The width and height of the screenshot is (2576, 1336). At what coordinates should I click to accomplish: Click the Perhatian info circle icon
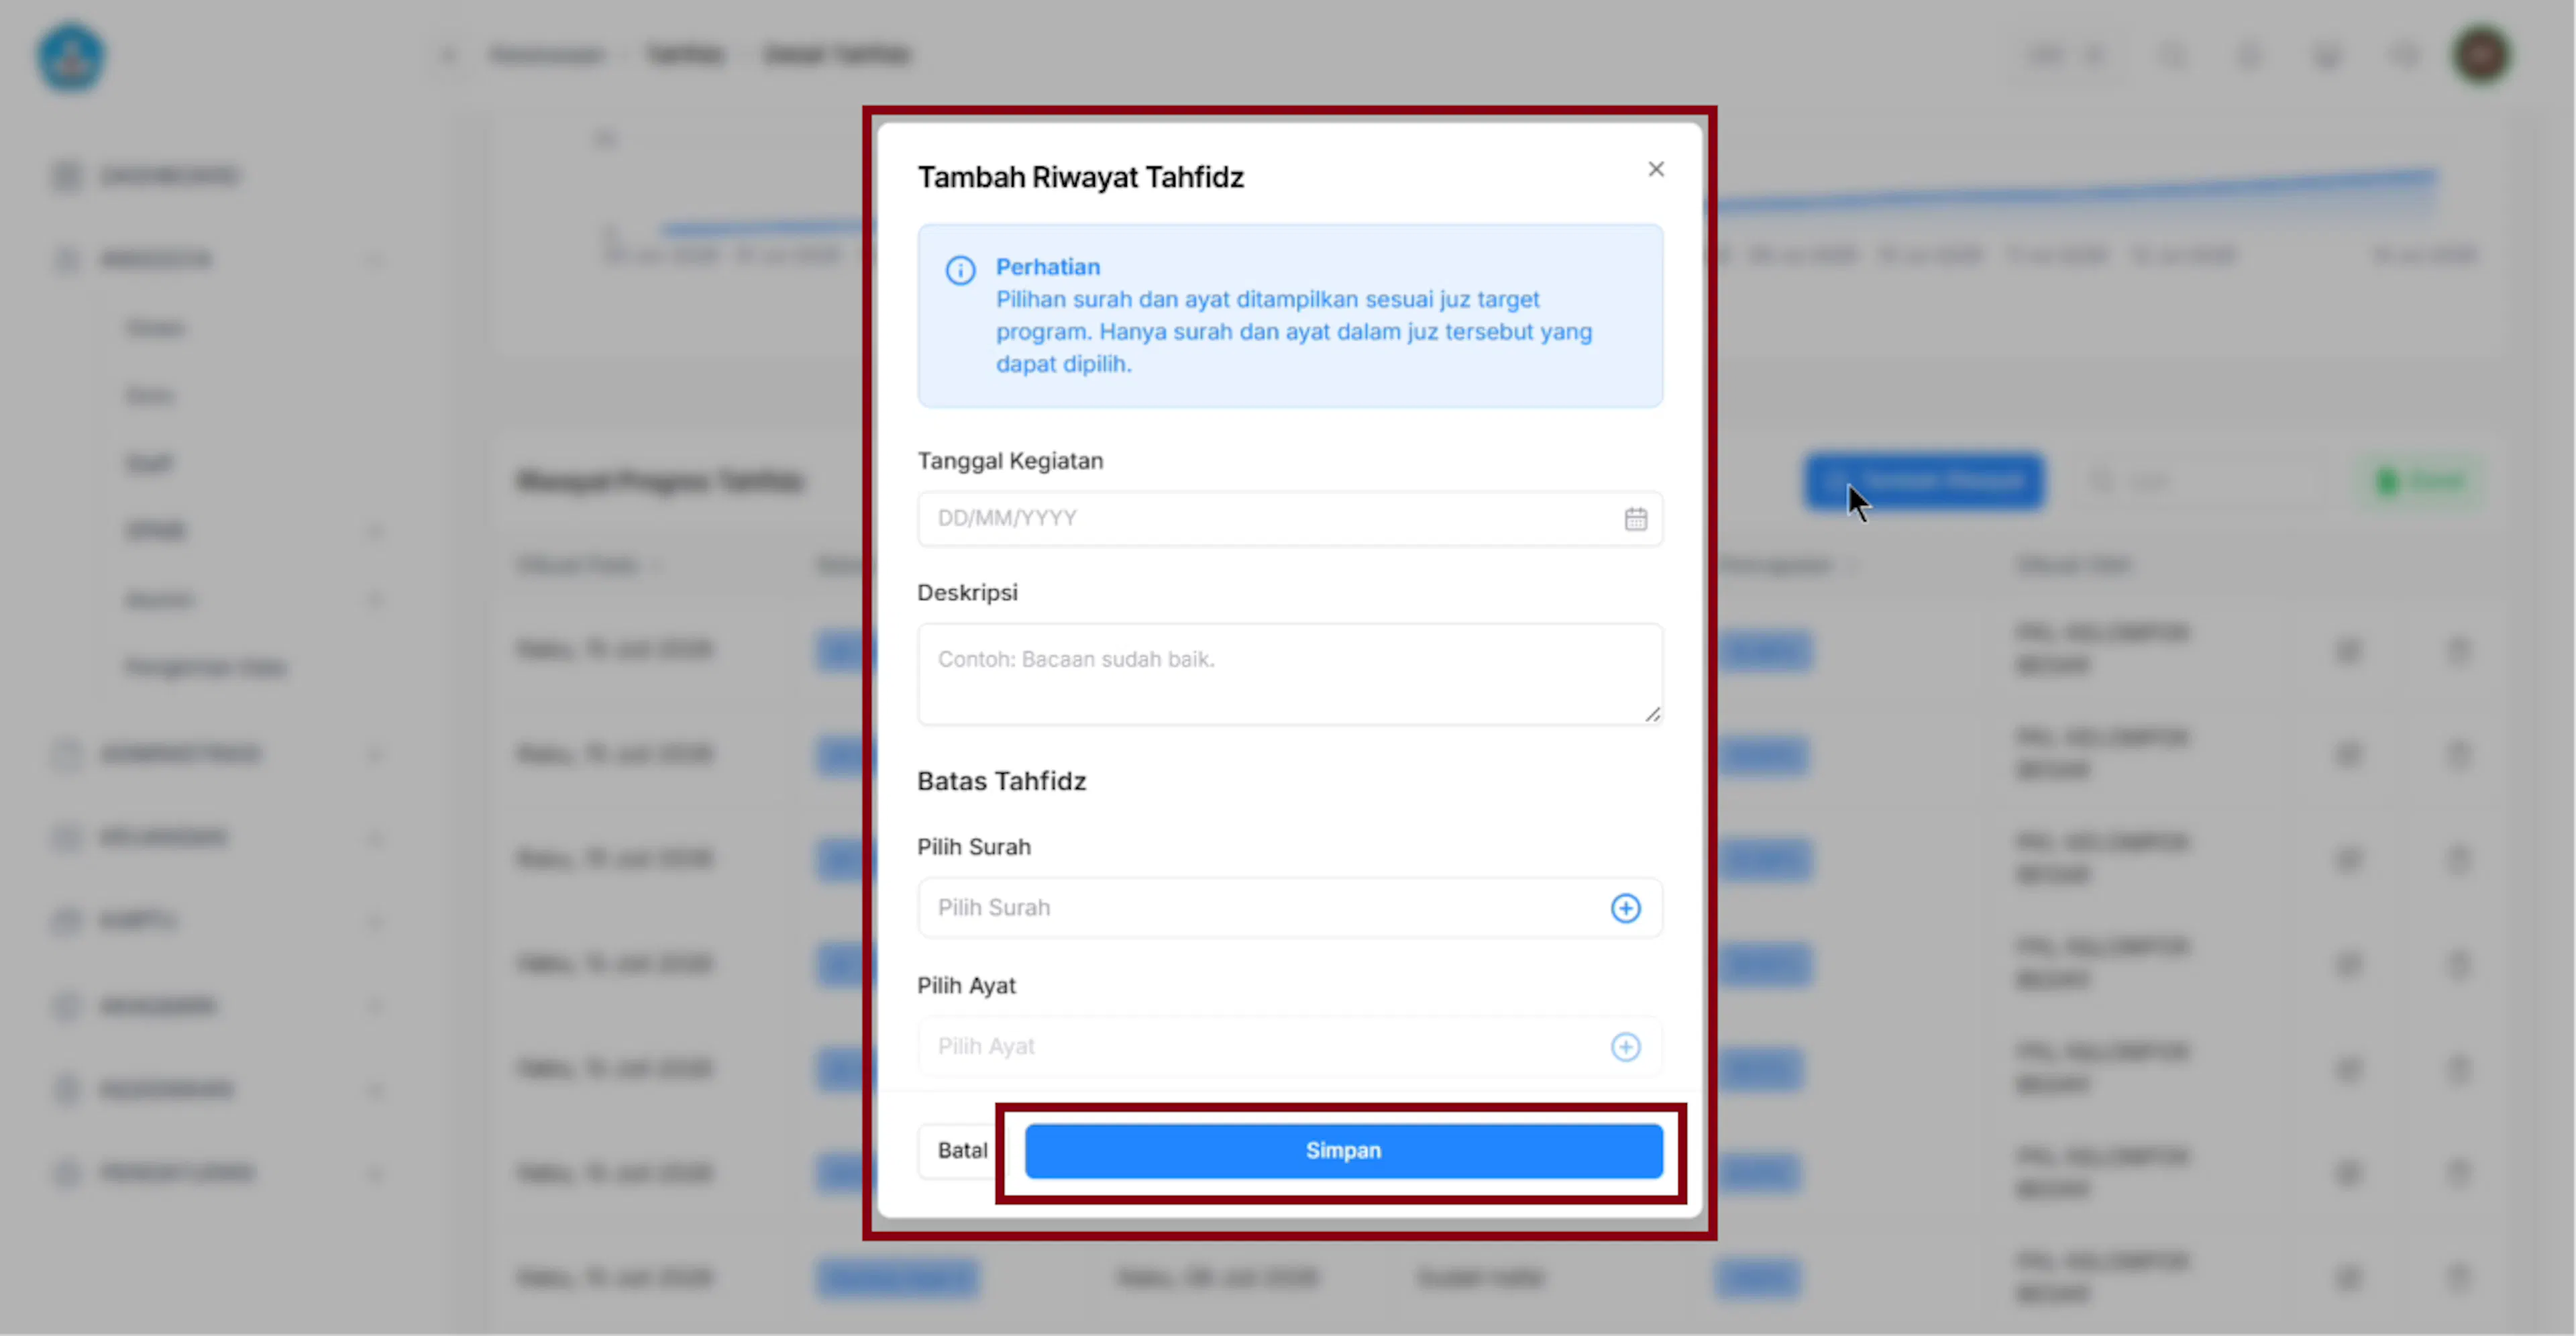960,270
